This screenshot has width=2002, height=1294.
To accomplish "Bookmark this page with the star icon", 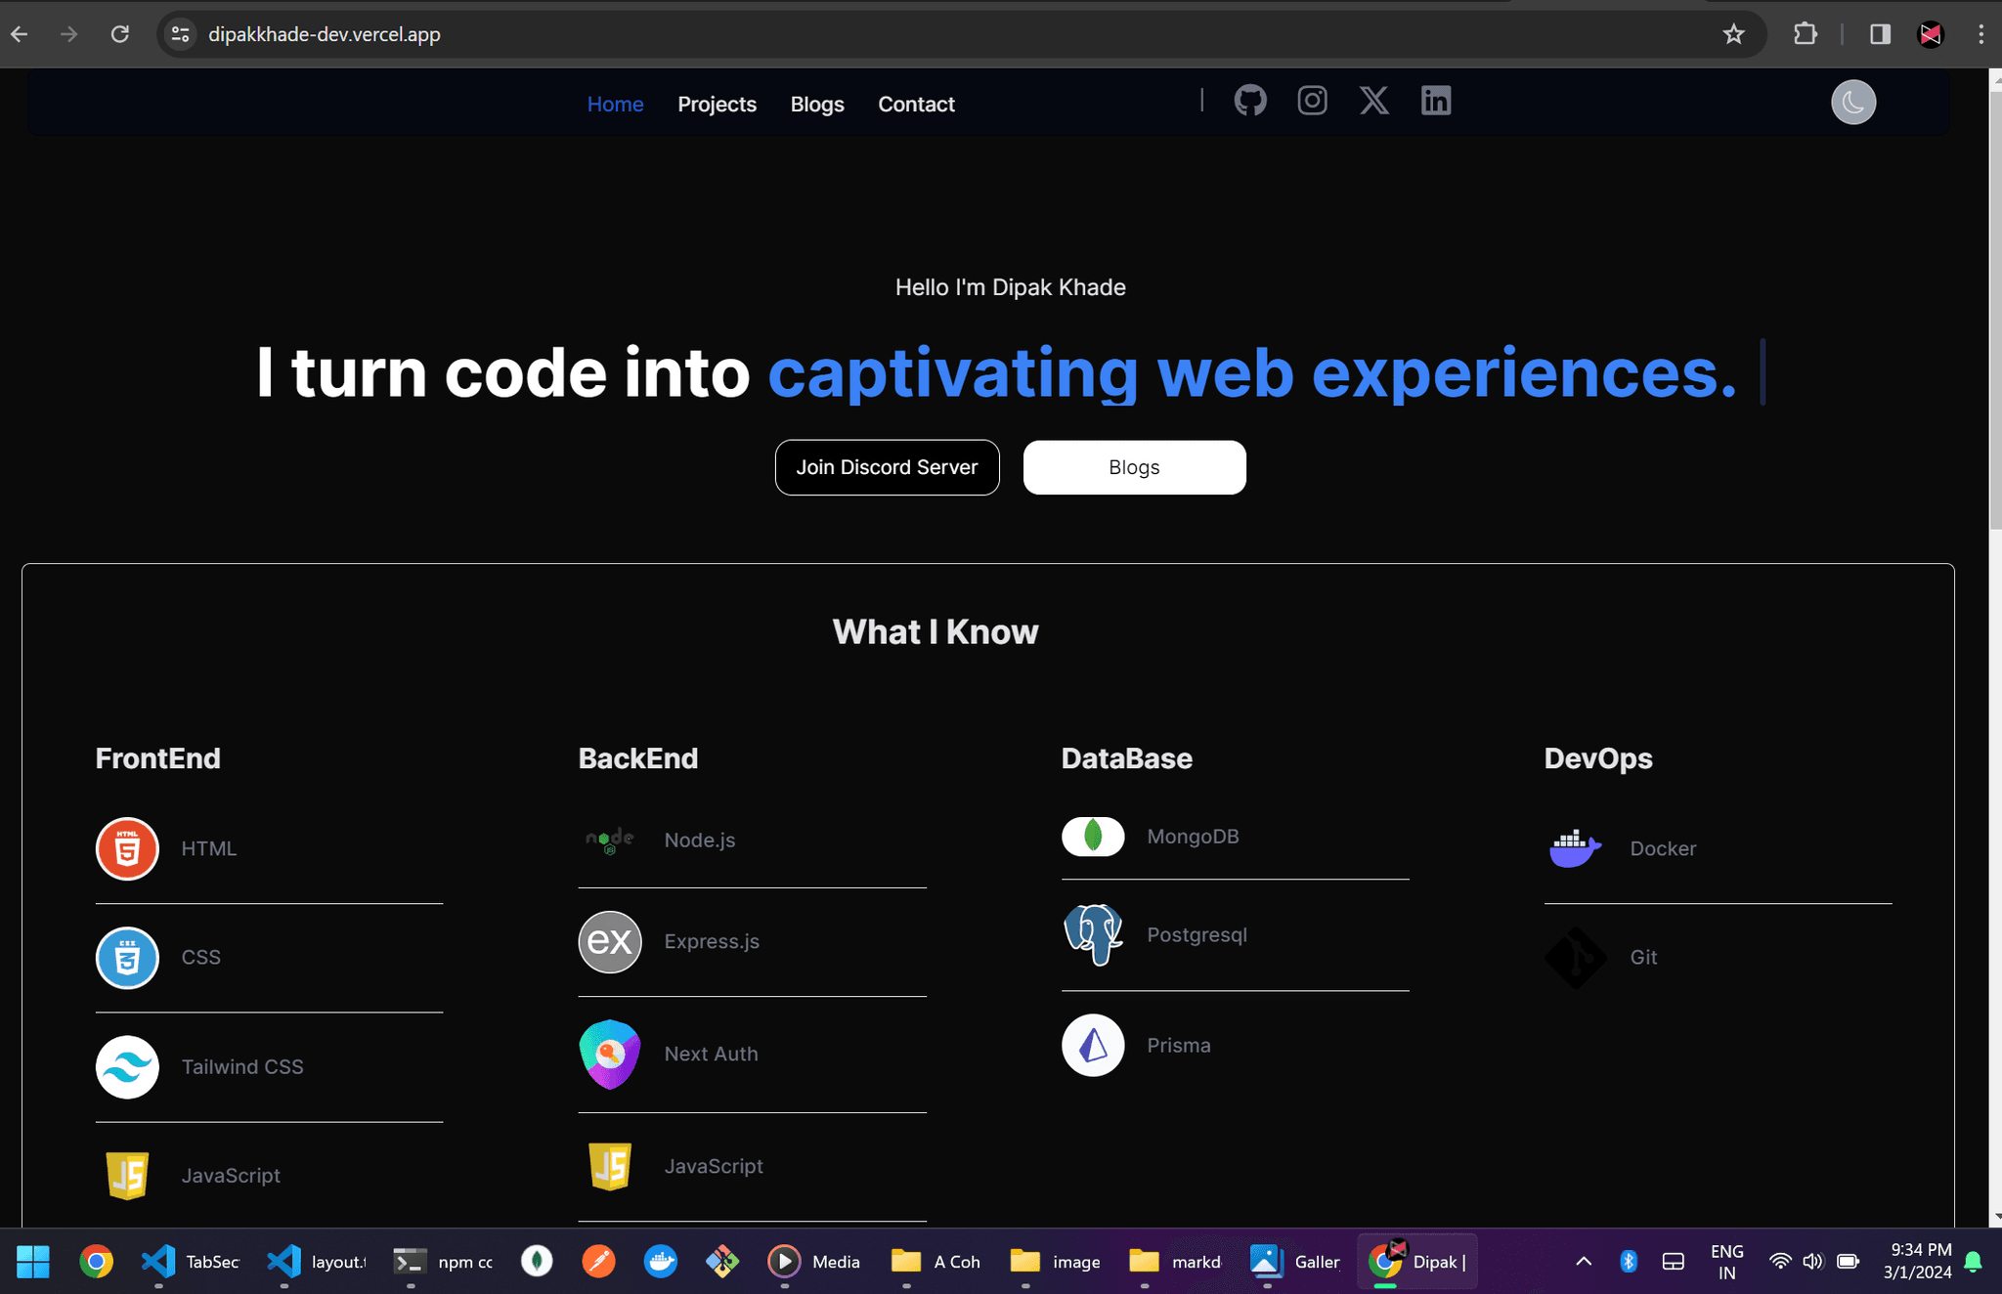I will [1733, 34].
